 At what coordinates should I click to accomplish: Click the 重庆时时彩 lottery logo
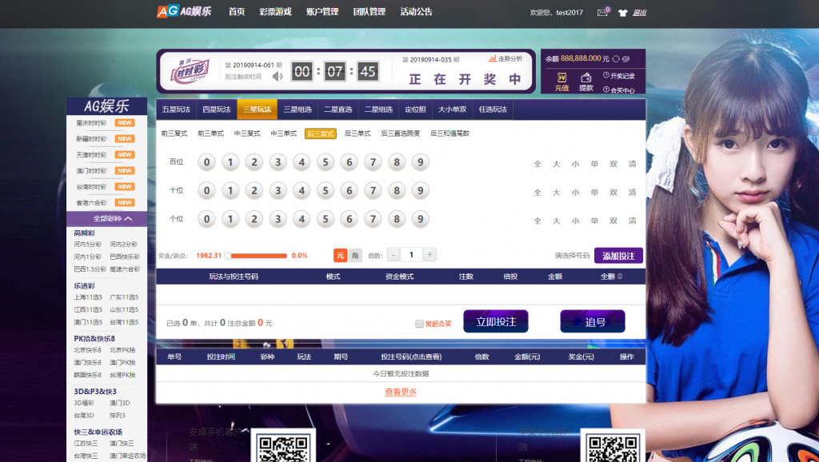coord(190,71)
